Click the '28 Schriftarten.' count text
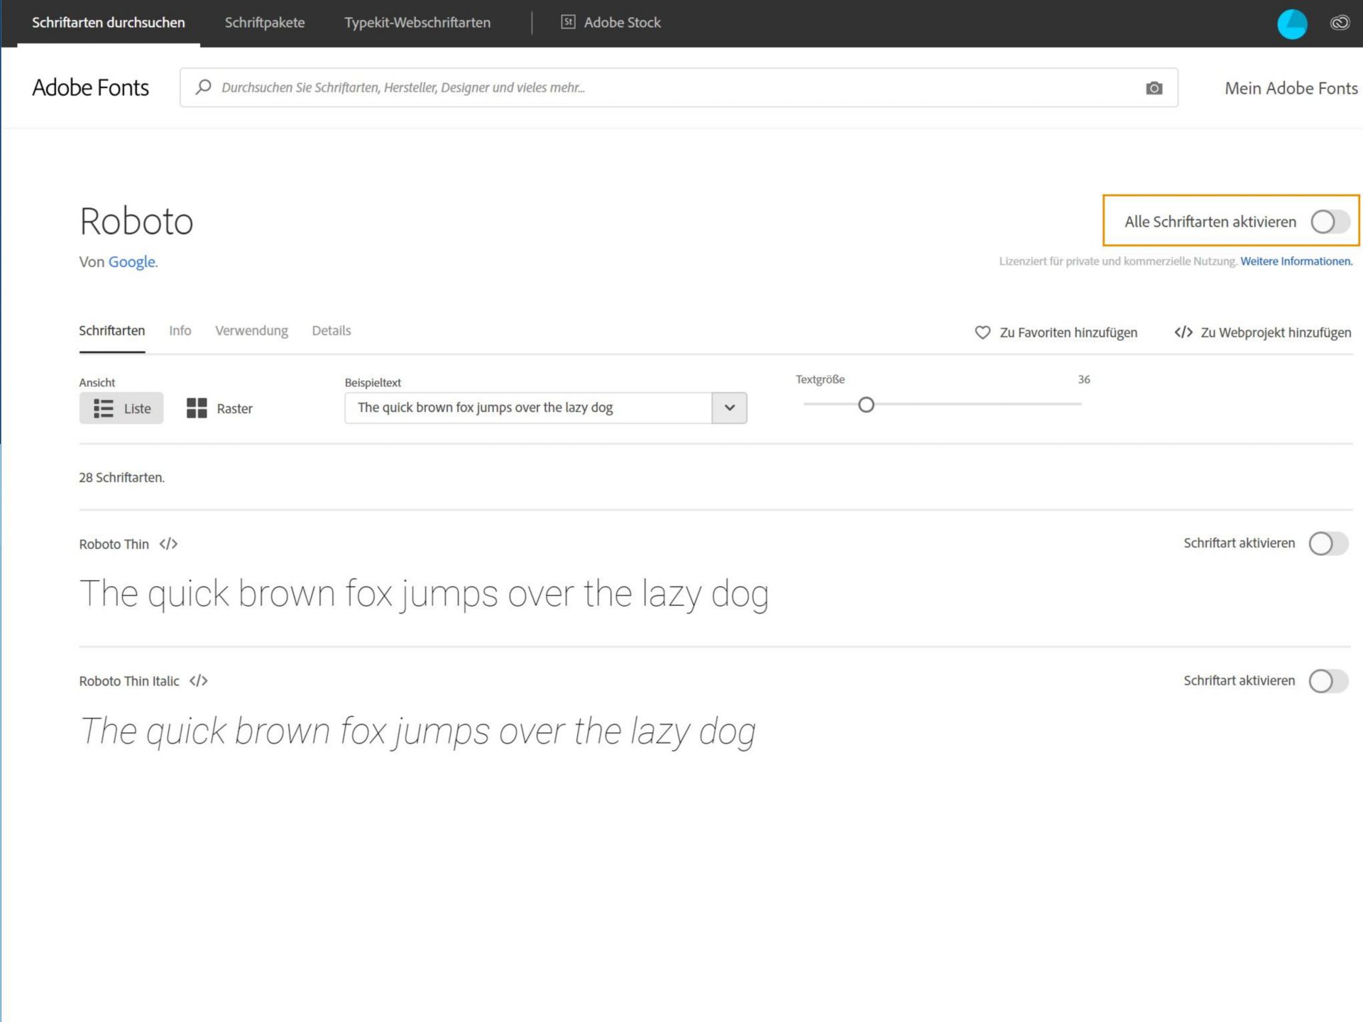This screenshot has width=1363, height=1022. [121, 478]
